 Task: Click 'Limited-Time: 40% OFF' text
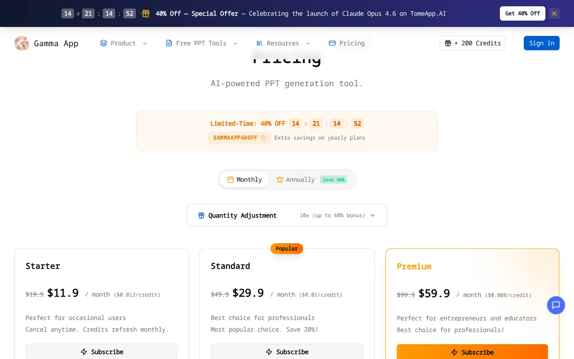click(248, 123)
